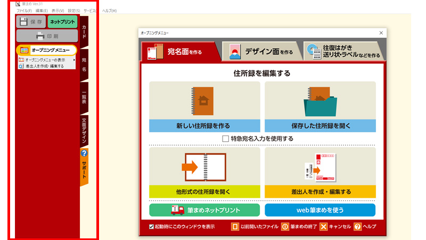This screenshot has height=240, width=426.
Task: Uncheck 起動時にこのウィンドウを表示 checkbox
Action: 151,227
